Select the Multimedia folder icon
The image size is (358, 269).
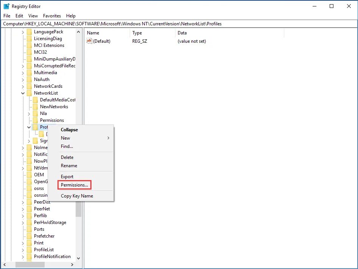29,73
